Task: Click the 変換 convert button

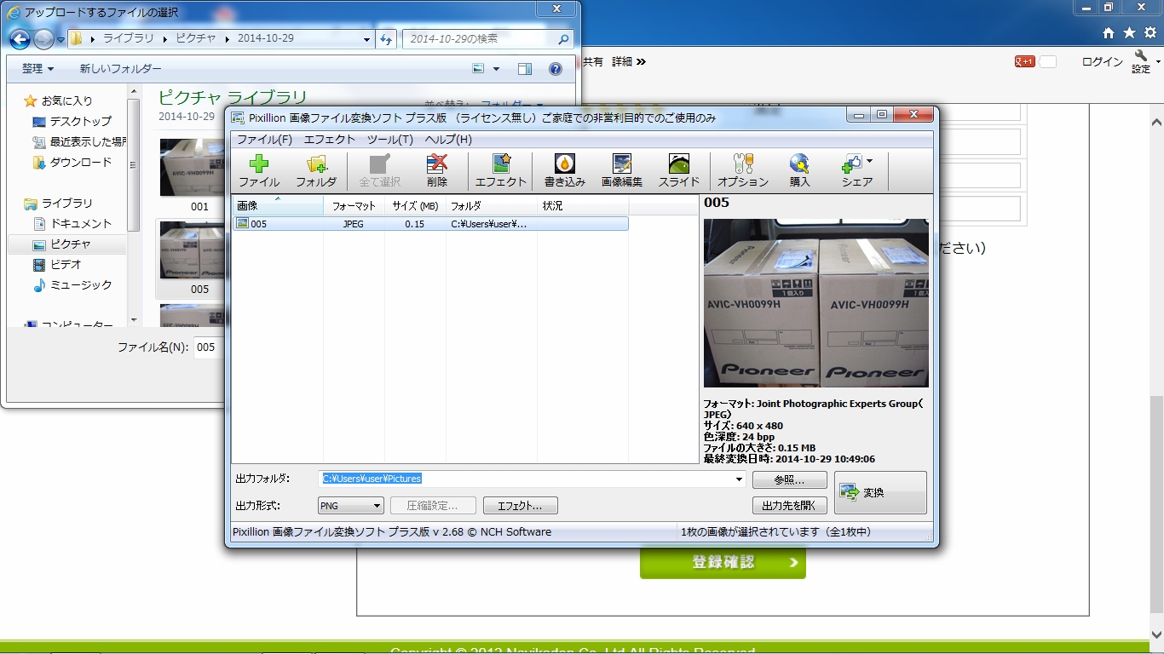Action: pos(880,493)
